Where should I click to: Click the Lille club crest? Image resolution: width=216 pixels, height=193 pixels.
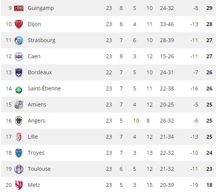[19, 137]
